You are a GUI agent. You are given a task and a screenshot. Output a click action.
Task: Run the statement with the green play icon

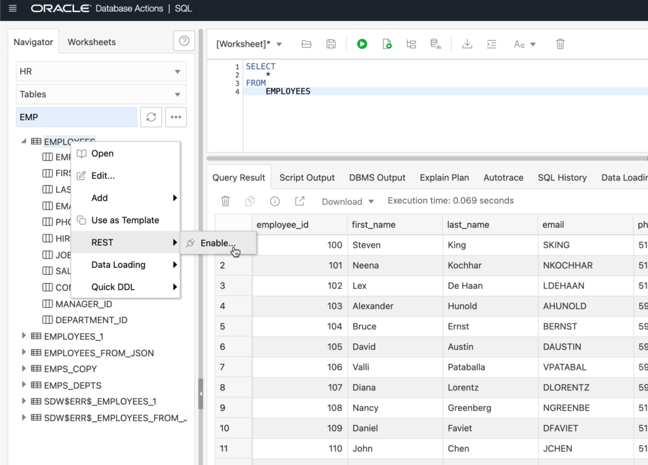click(x=362, y=44)
